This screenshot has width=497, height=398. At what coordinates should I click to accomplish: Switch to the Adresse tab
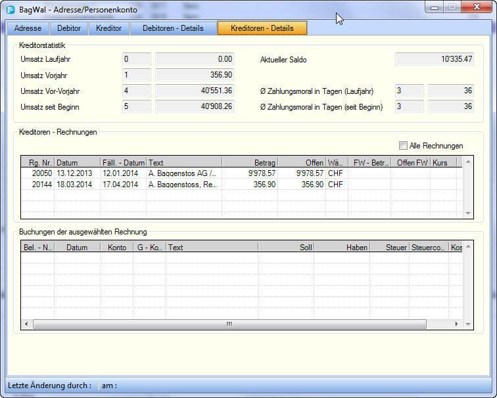point(28,28)
